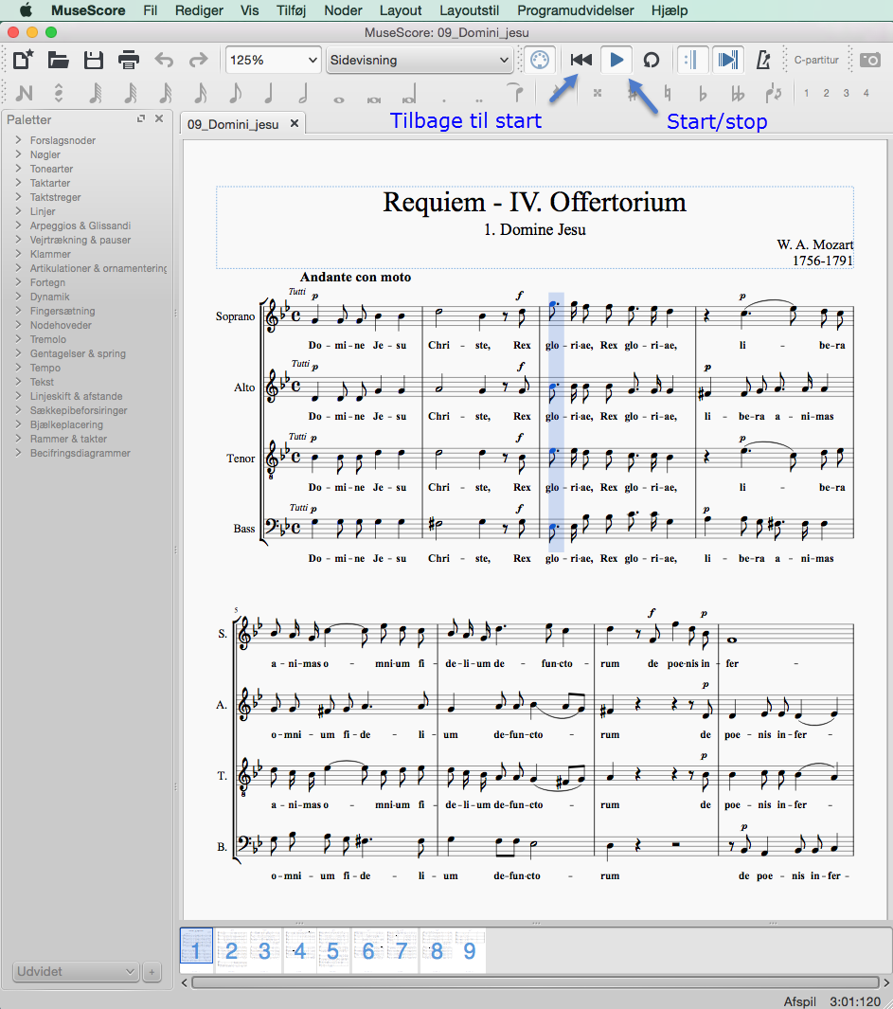Enable note input mode (N icon)

25,93
